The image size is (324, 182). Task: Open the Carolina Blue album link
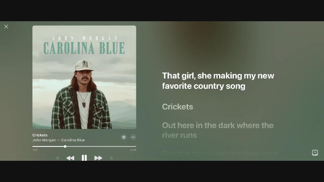click(73, 140)
